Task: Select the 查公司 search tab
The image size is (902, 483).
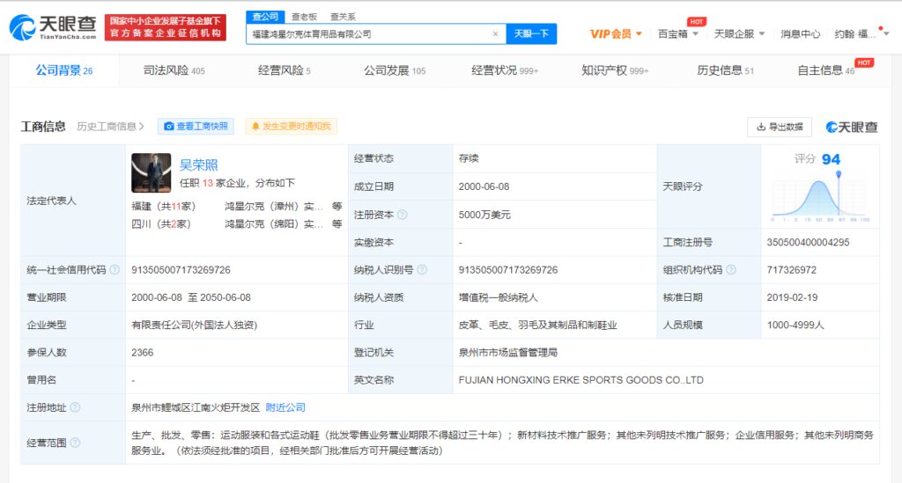Action: point(265,17)
